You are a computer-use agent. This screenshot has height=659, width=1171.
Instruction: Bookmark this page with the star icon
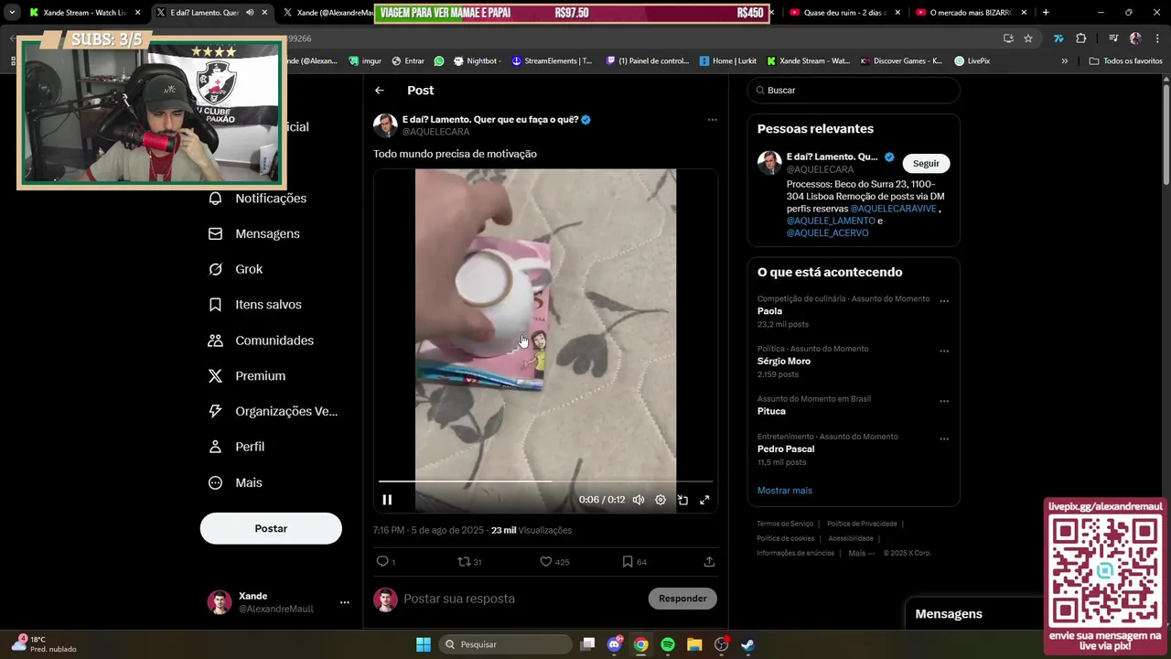pos(1028,38)
